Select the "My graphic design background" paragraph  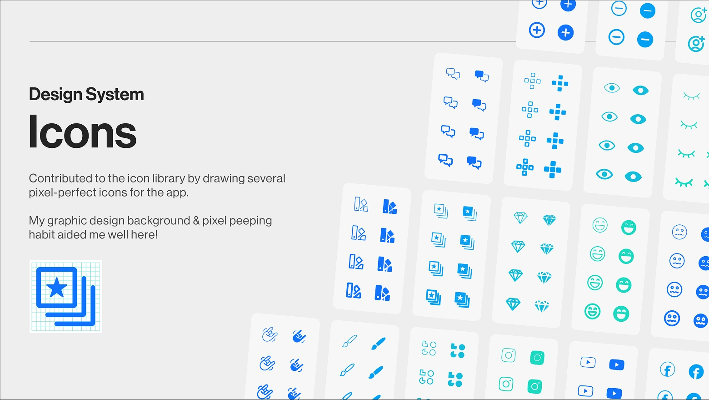pos(150,228)
